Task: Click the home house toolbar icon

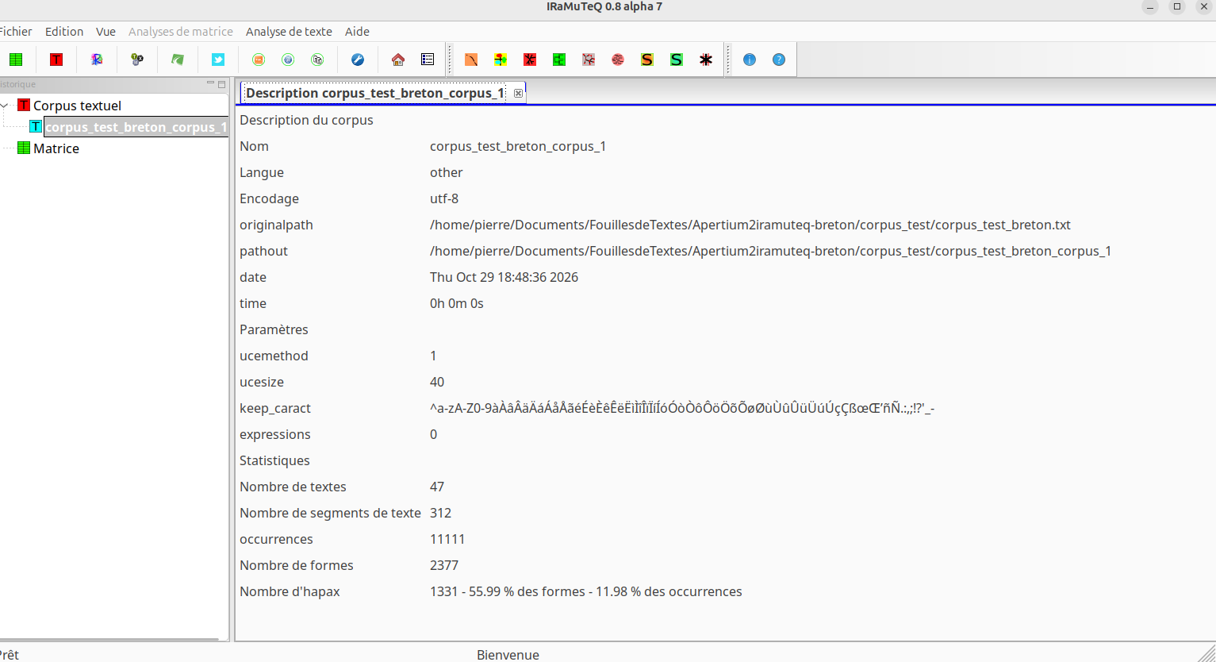Action: coord(398,60)
